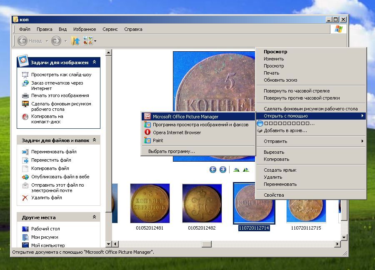
Task: Collapse the file and folder tasks panel
Action: [x=95, y=140]
